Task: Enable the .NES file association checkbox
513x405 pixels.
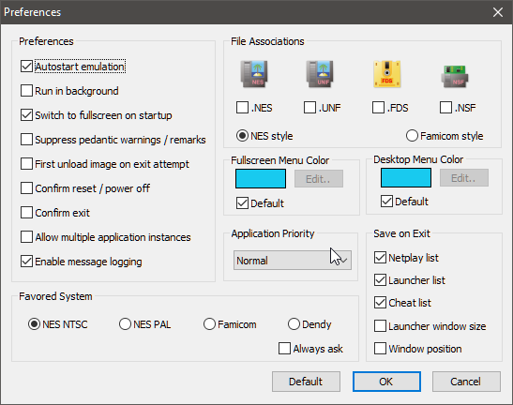Action: coord(242,107)
